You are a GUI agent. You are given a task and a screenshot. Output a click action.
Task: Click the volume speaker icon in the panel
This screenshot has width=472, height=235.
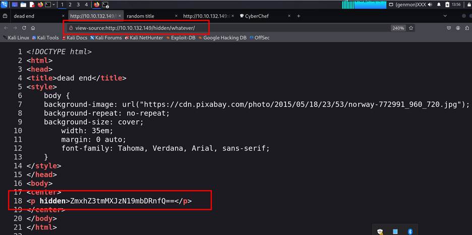coord(430,5)
